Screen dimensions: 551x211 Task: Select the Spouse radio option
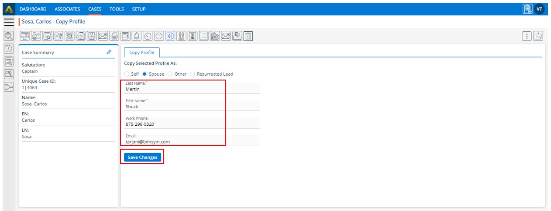coord(145,74)
